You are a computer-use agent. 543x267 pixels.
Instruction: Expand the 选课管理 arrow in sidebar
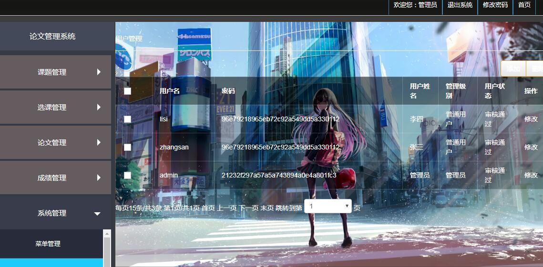pos(99,107)
